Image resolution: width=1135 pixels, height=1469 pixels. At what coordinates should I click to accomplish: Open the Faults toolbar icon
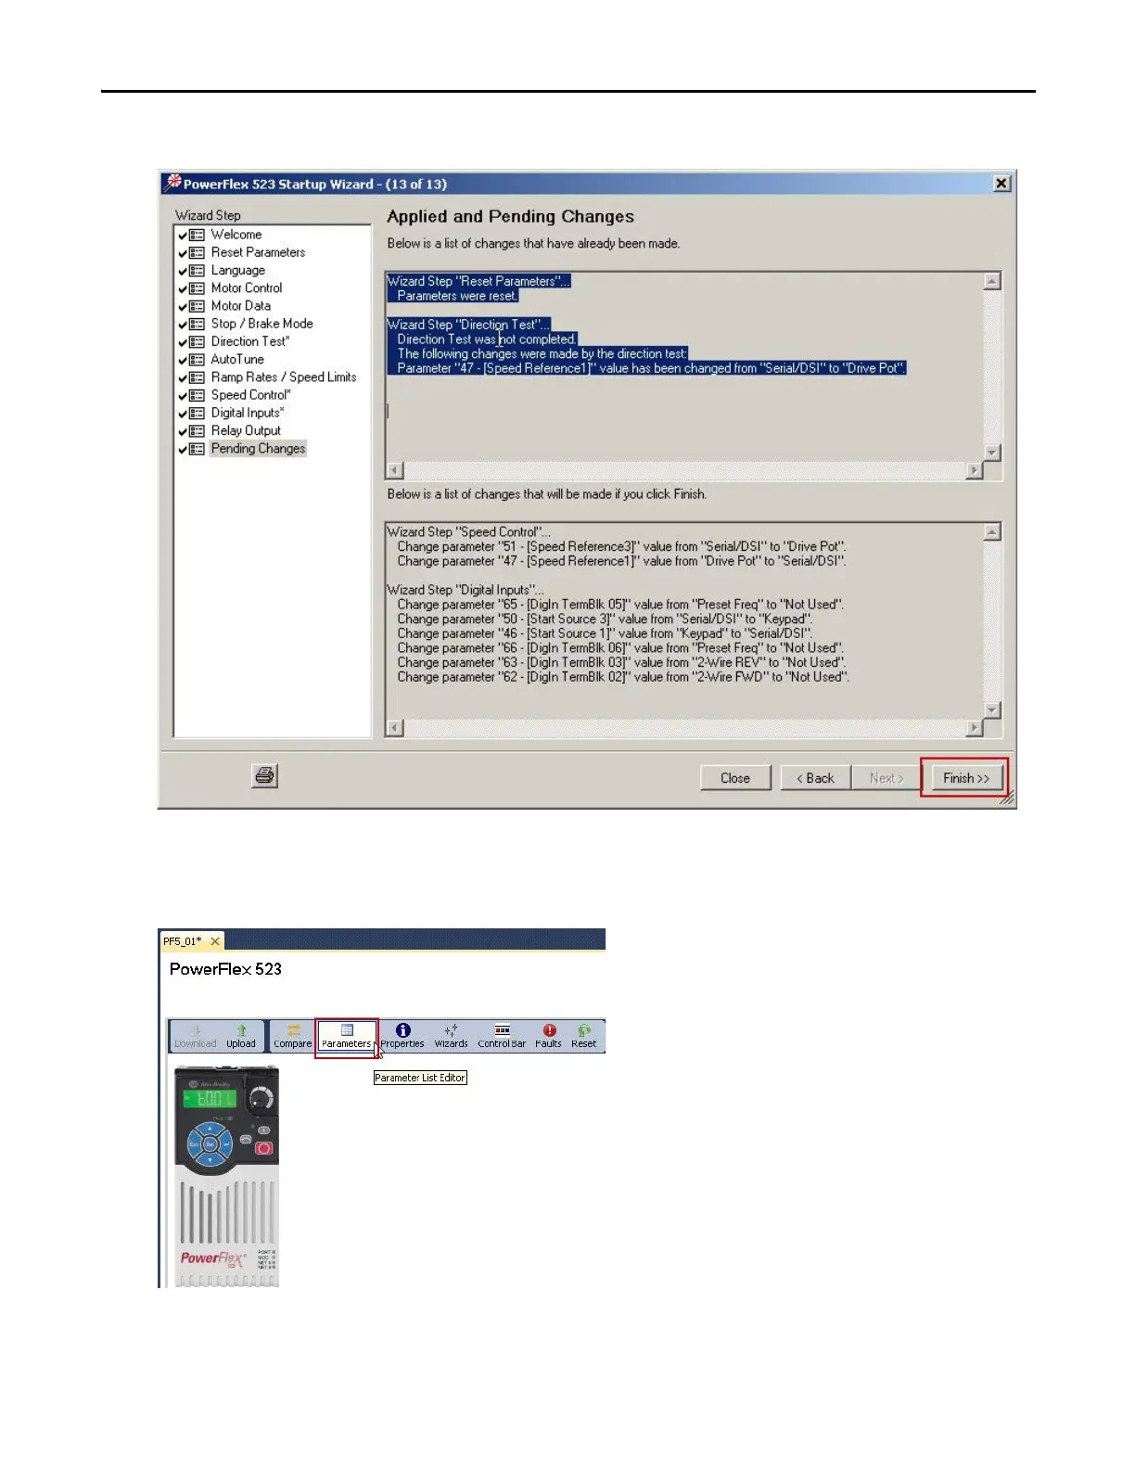coord(549,1036)
